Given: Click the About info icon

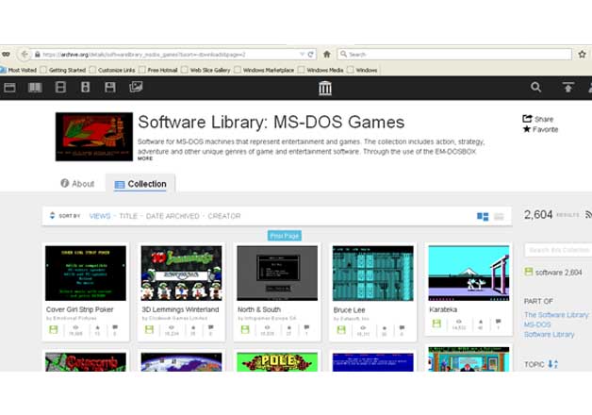Looking at the screenshot, I should [64, 183].
